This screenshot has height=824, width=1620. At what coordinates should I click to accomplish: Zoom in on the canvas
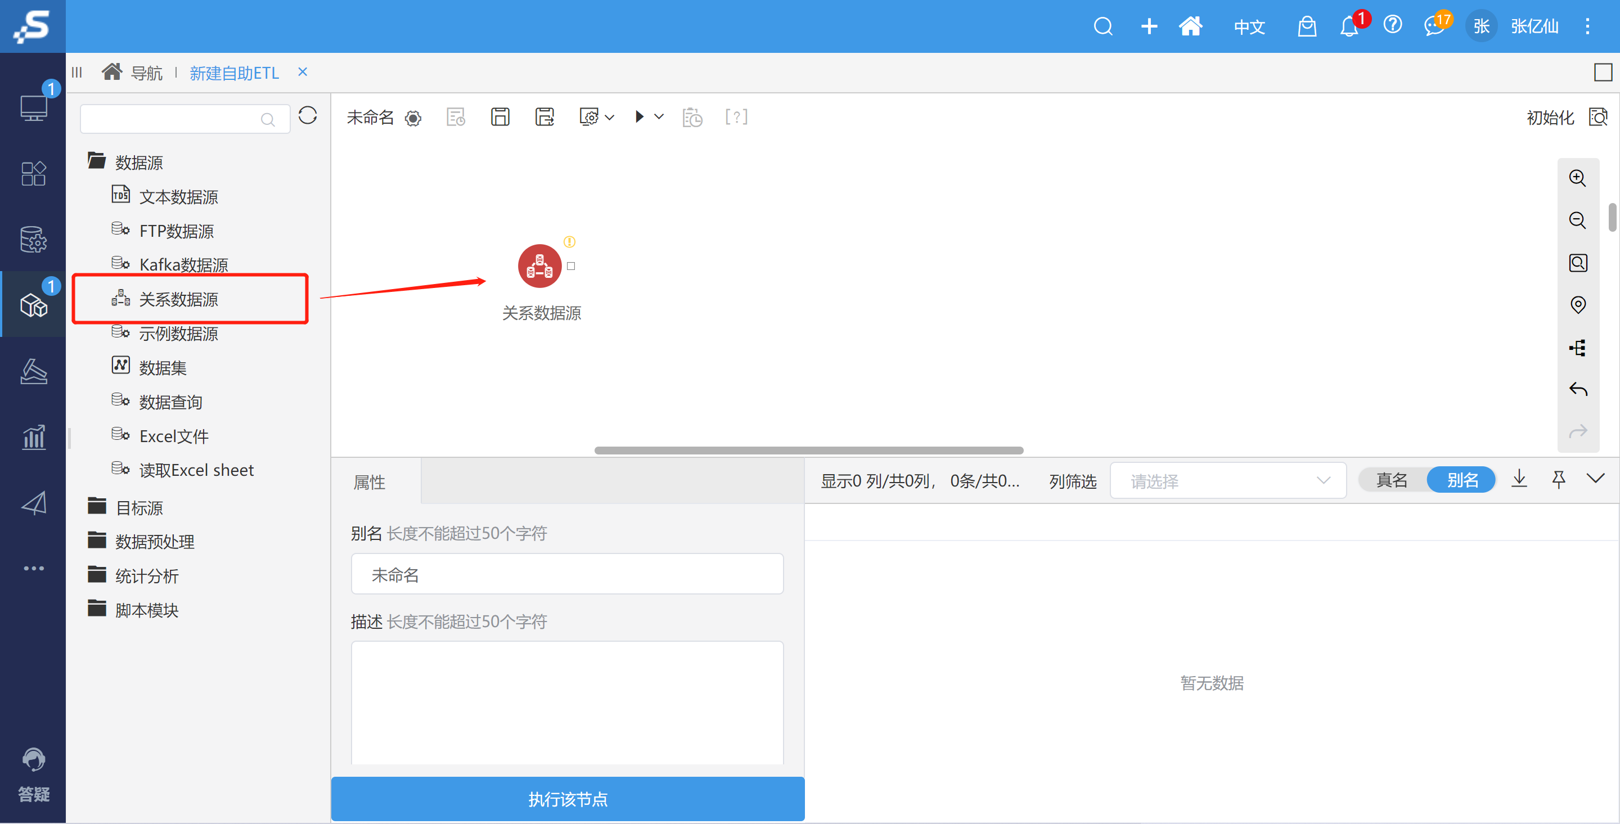1577,178
